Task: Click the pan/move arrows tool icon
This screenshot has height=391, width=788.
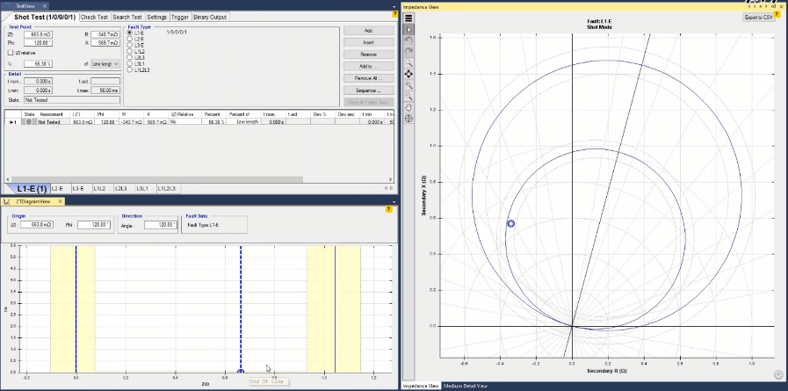Action: pyautogui.click(x=408, y=74)
